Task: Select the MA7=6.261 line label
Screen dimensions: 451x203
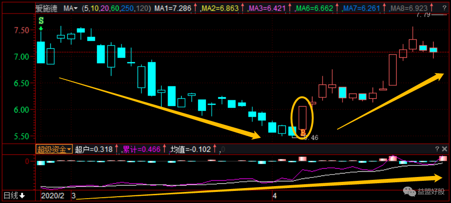Action: point(358,8)
